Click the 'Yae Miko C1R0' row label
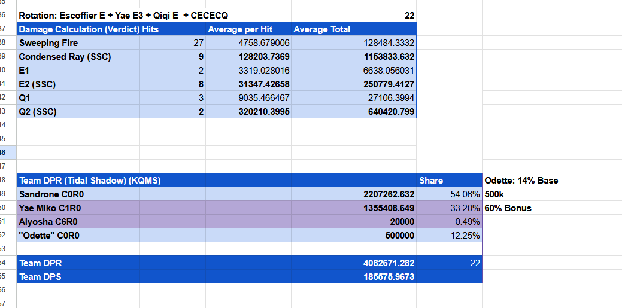 pos(78,208)
